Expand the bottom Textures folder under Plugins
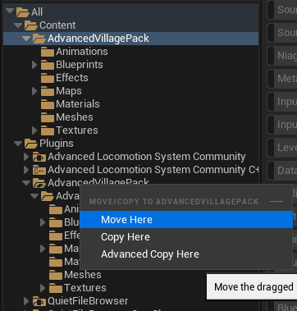The height and width of the screenshot is (311, 297). (x=43, y=288)
